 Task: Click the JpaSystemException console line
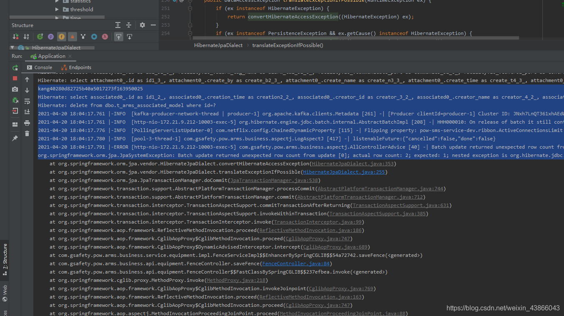point(300,155)
